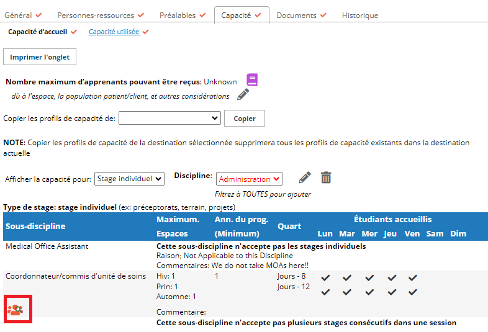Expand the 'Afficher la capacité pour' dropdown
This screenshot has width=488, height=332.
[x=129, y=179]
